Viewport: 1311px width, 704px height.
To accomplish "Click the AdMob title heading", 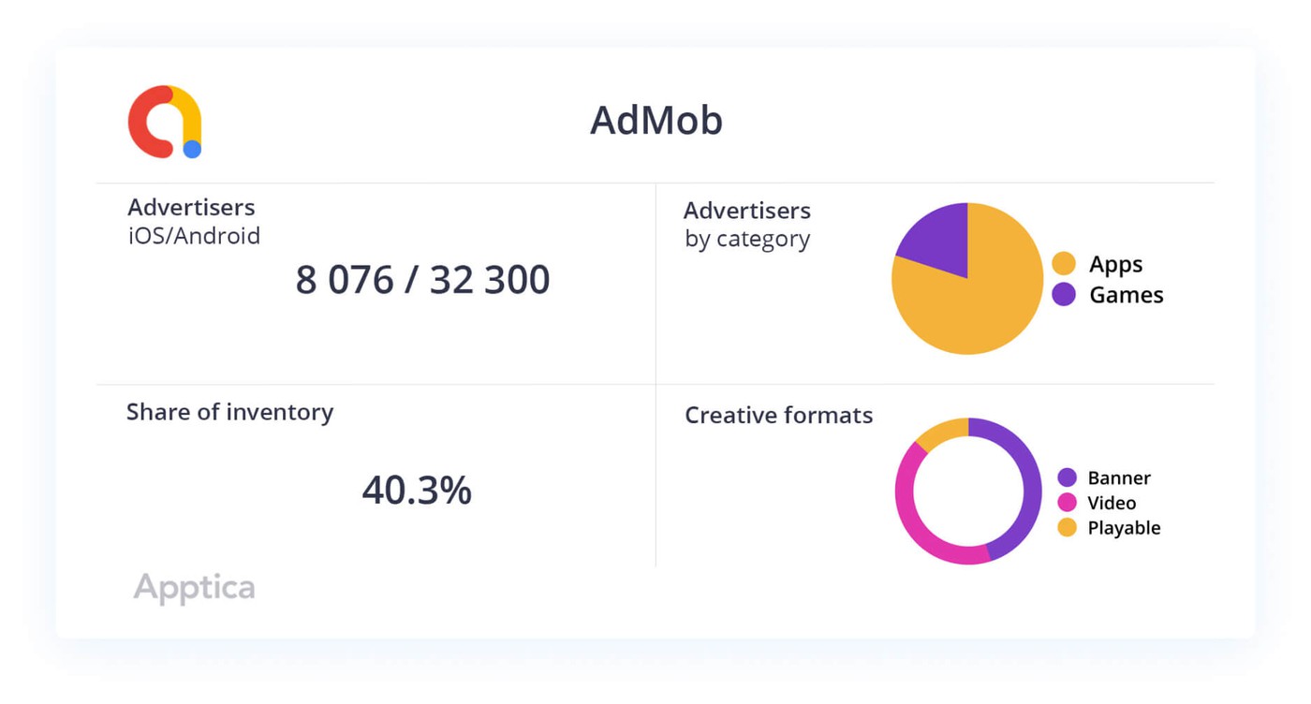I will tap(655, 121).
